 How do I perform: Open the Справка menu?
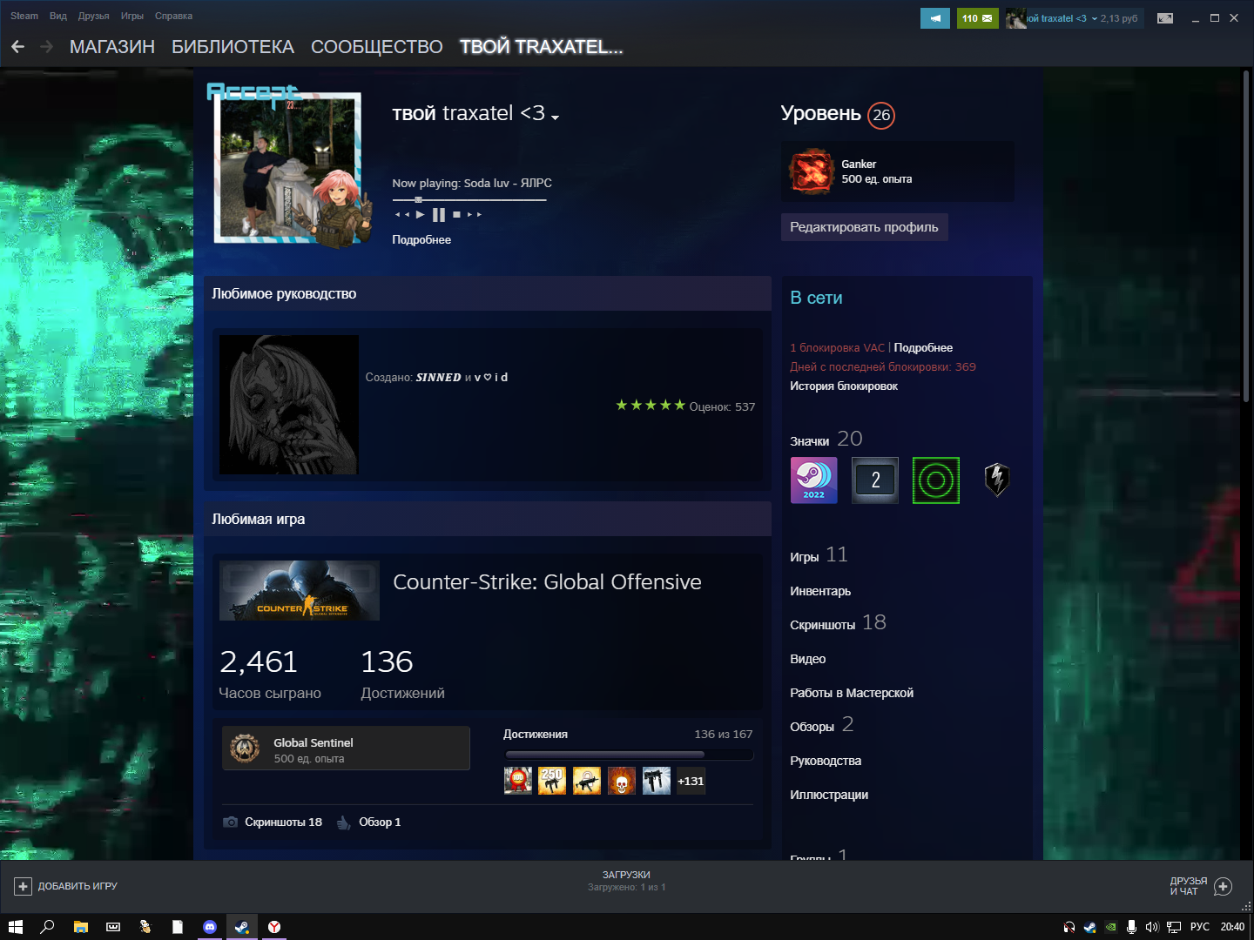[x=173, y=16]
